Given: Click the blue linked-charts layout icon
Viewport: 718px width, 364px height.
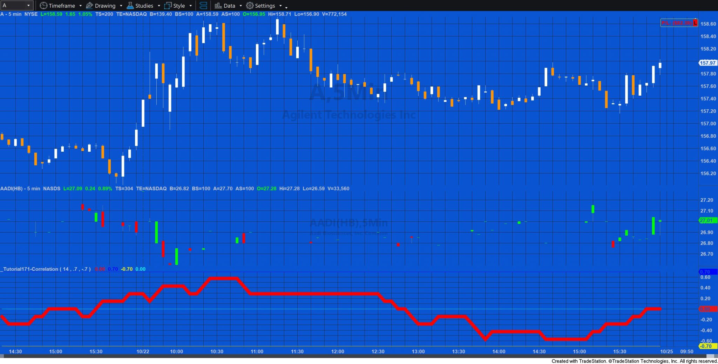Looking at the screenshot, I should (x=203, y=6).
